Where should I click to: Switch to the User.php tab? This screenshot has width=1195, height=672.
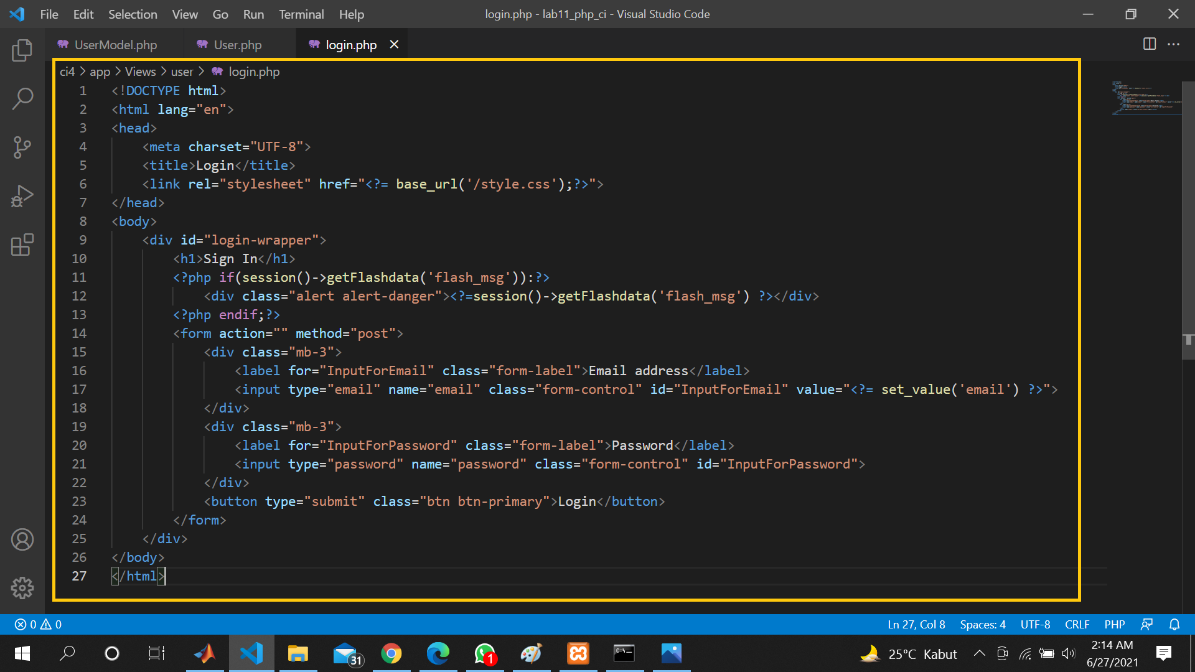point(237,44)
